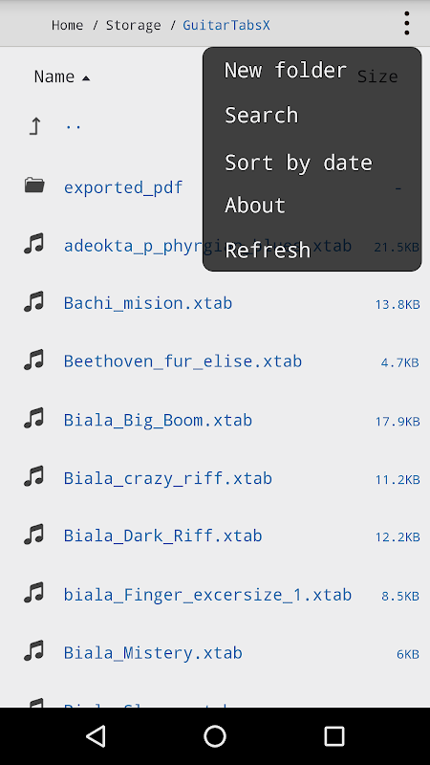430x765 pixels.
Task: Go to Home in the breadcrumb path
Action: coord(67,25)
